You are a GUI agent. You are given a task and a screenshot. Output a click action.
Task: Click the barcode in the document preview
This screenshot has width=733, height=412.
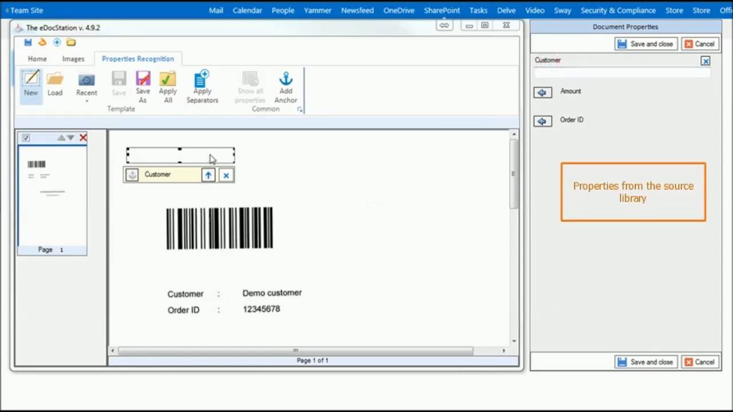pos(219,228)
